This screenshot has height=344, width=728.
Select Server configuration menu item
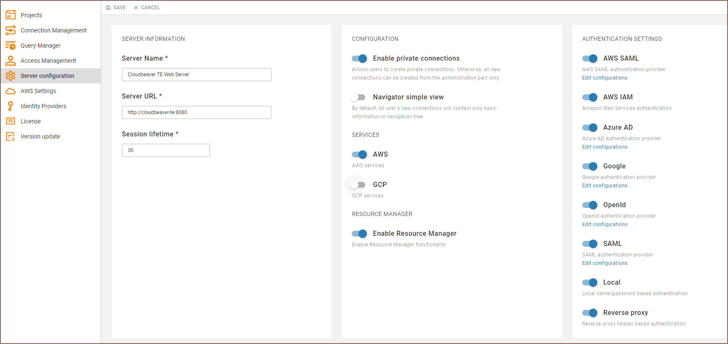point(47,76)
